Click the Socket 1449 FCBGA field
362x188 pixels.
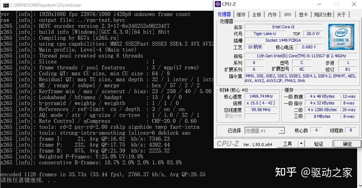283,40
